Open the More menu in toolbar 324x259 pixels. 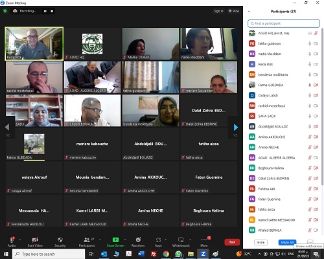pos(204,242)
